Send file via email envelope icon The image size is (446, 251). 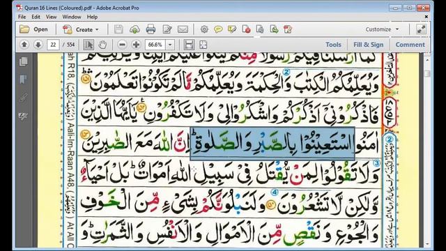tap(183, 29)
